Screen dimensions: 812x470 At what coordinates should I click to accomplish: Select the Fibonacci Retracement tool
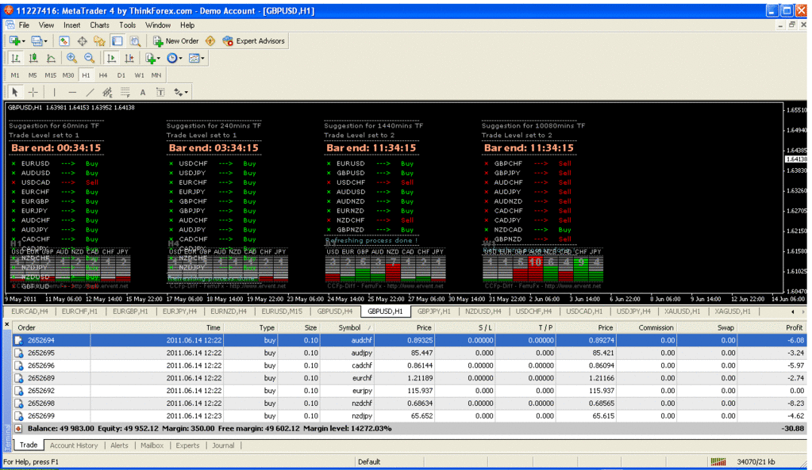(125, 92)
